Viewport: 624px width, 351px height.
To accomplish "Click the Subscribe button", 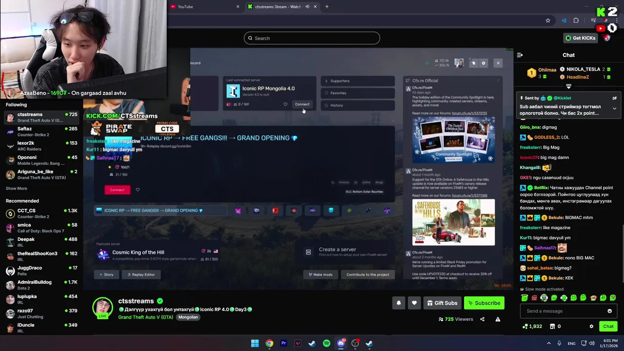I will pyautogui.click(x=484, y=303).
